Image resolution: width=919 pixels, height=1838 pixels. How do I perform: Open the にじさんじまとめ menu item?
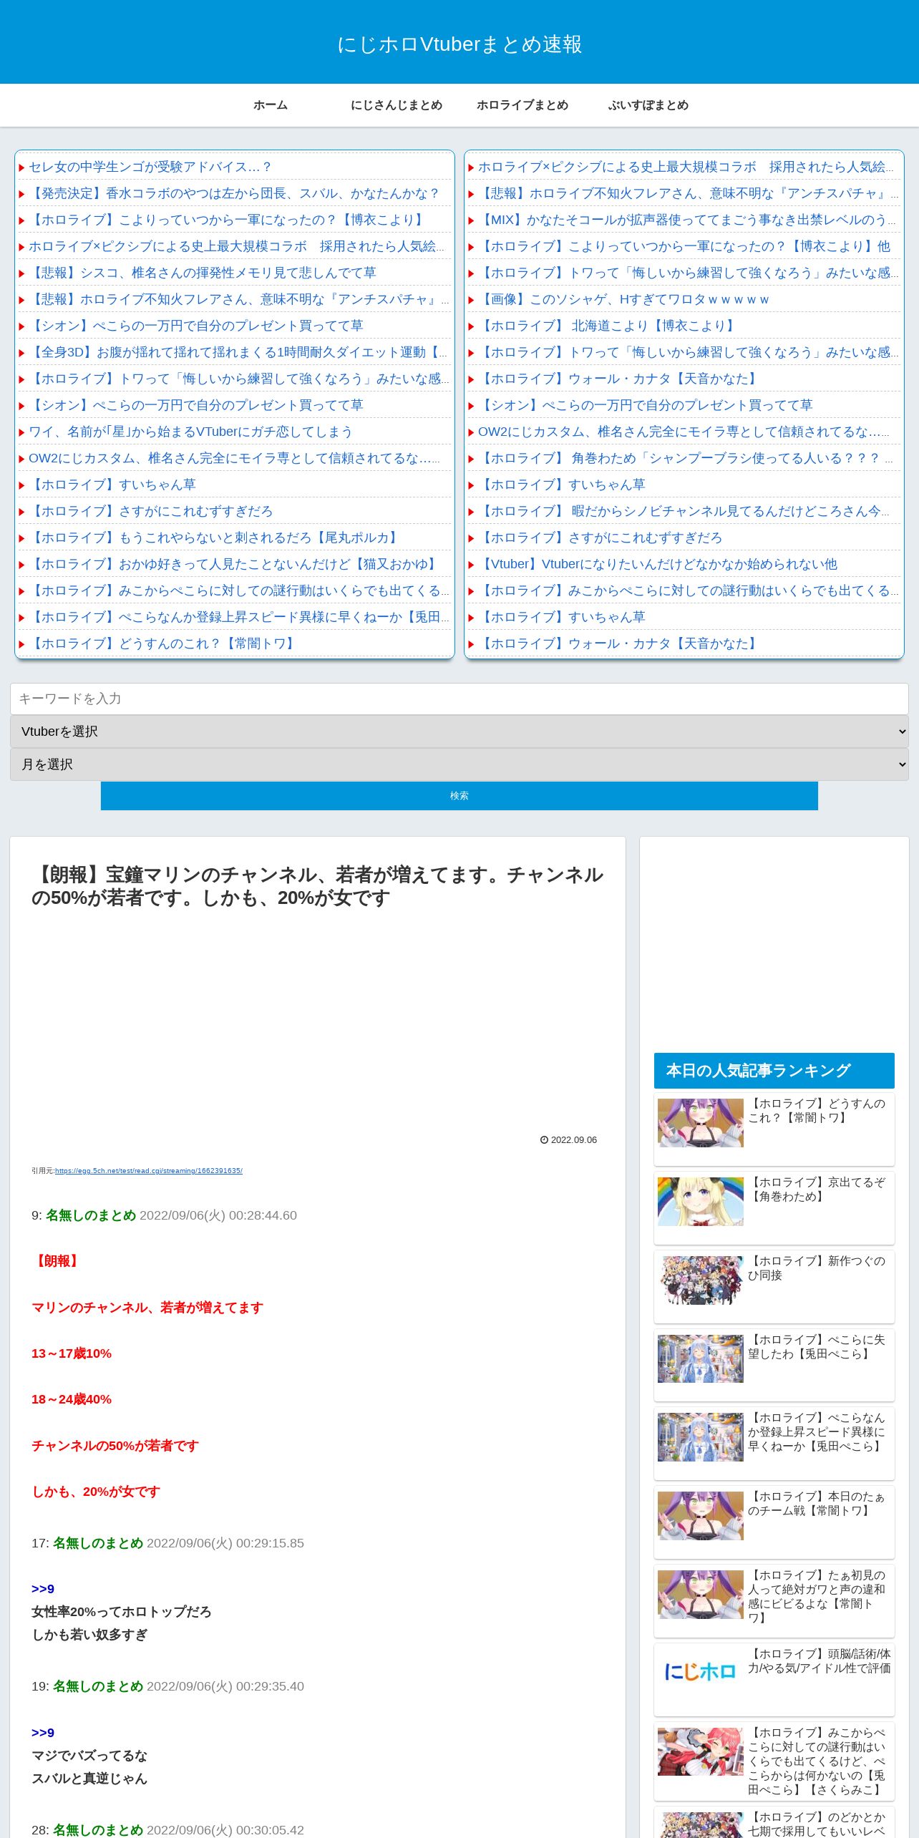(x=397, y=105)
